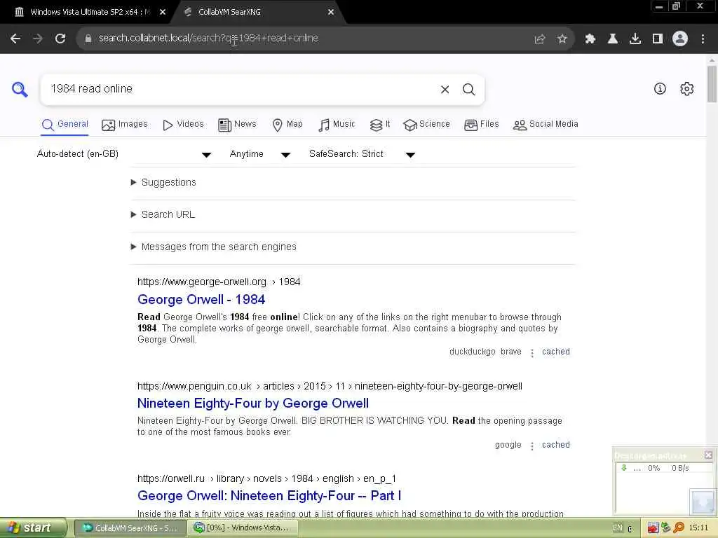This screenshot has height=538, width=718.
Task: Open the Chrome Labs flask icon
Action: click(613, 39)
